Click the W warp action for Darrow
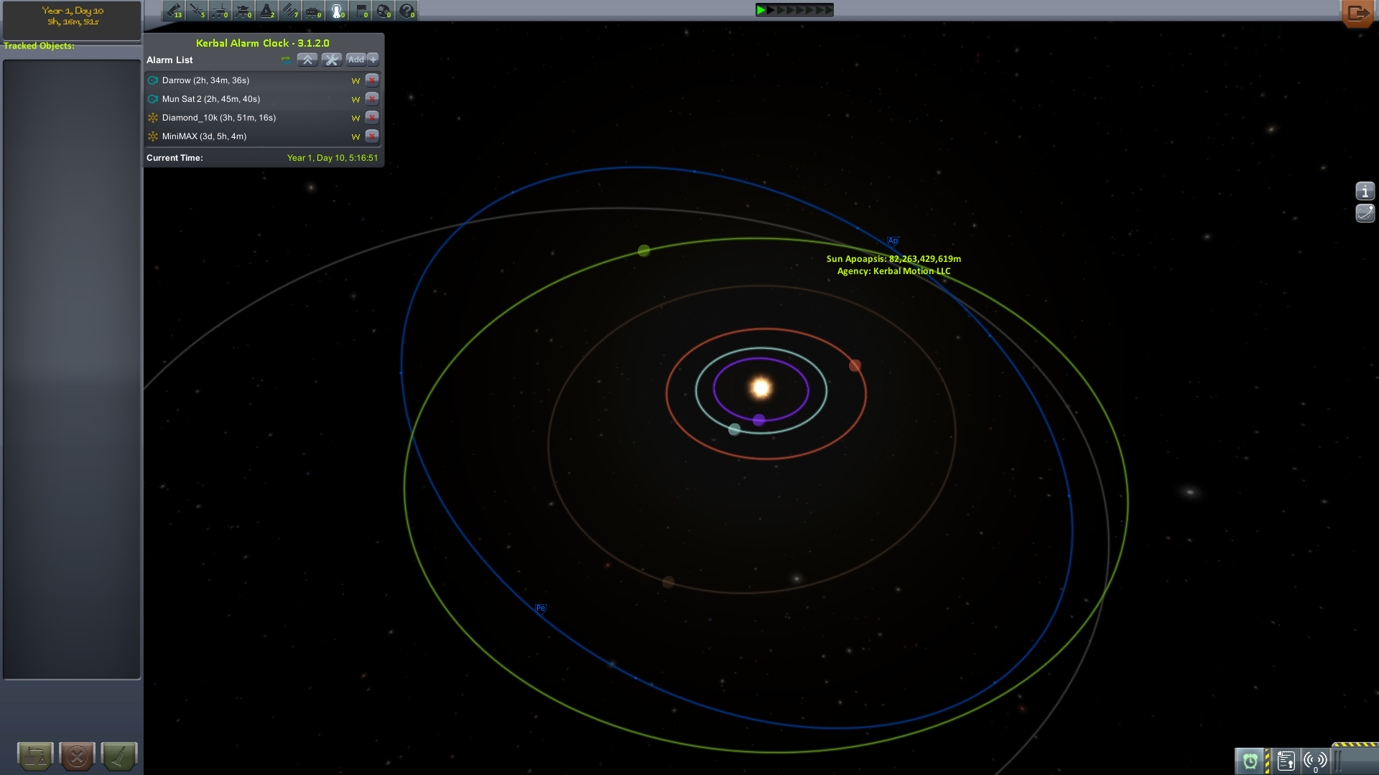 (x=356, y=81)
